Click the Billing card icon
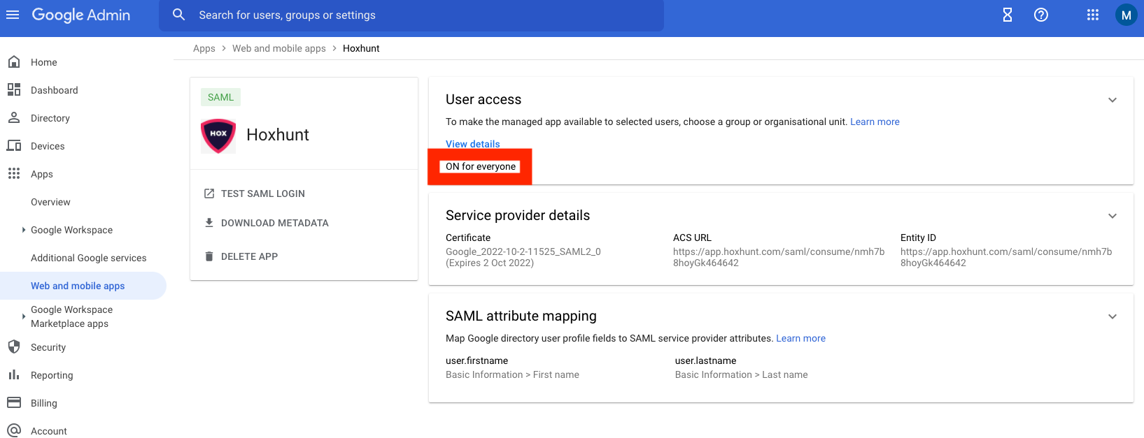The height and width of the screenshot is (438, 1144). click(x=14, y=403)
